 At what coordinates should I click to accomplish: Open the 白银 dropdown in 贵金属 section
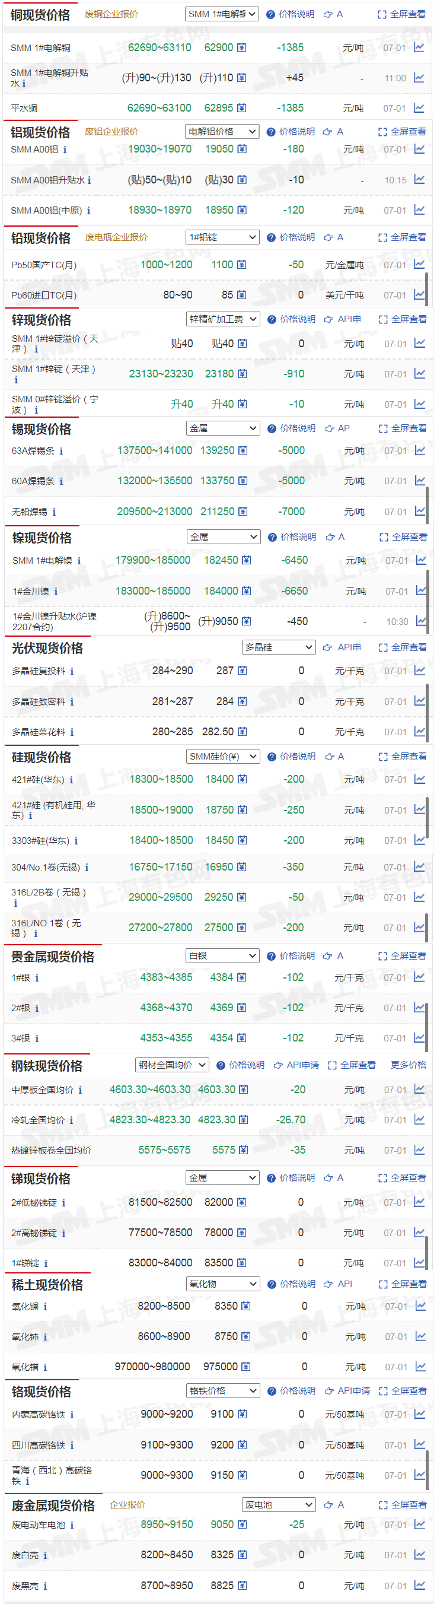222,956
